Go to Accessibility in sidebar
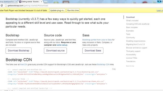This screenshot has height=91, width=163. (x=131, y=55)
